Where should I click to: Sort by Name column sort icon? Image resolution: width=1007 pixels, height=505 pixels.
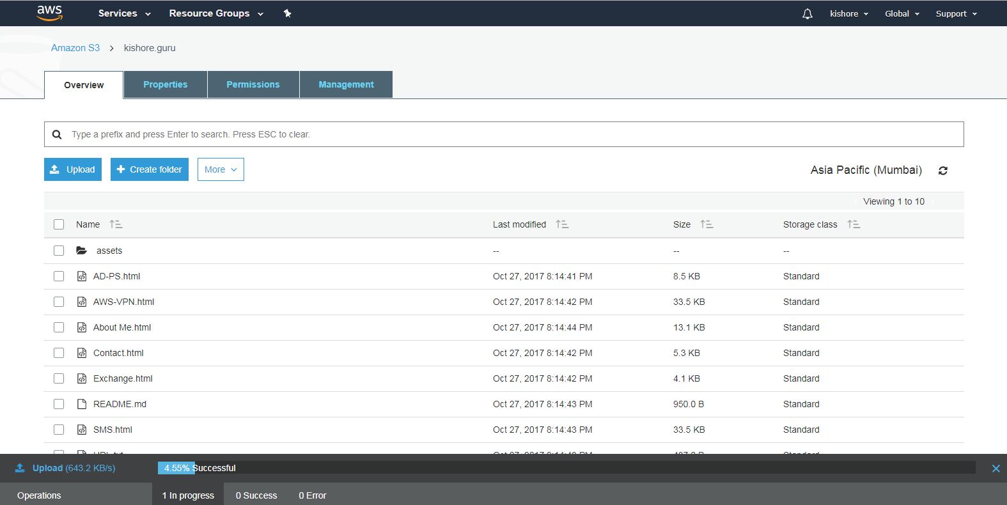click(116, 224)
